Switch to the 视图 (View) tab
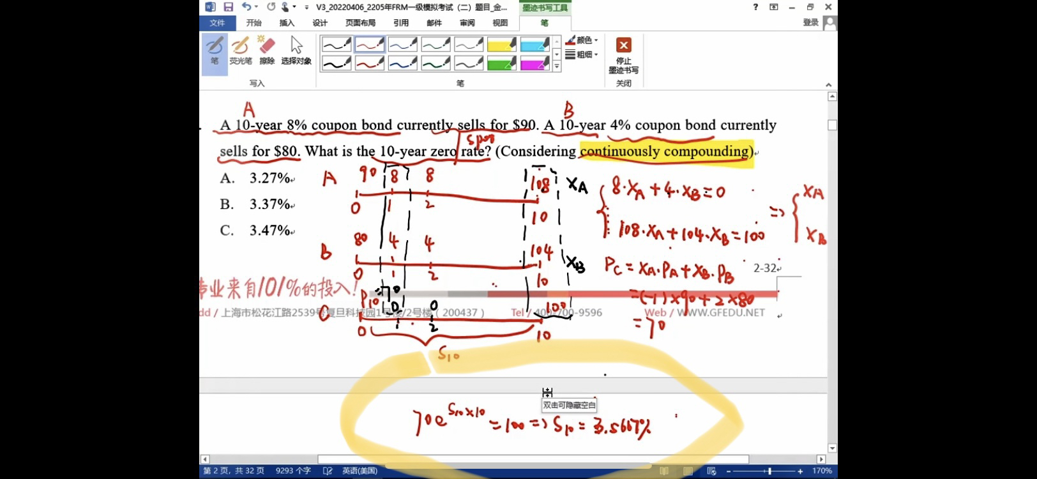This screenshot has height=479, width=1037. tap(500, 23)
